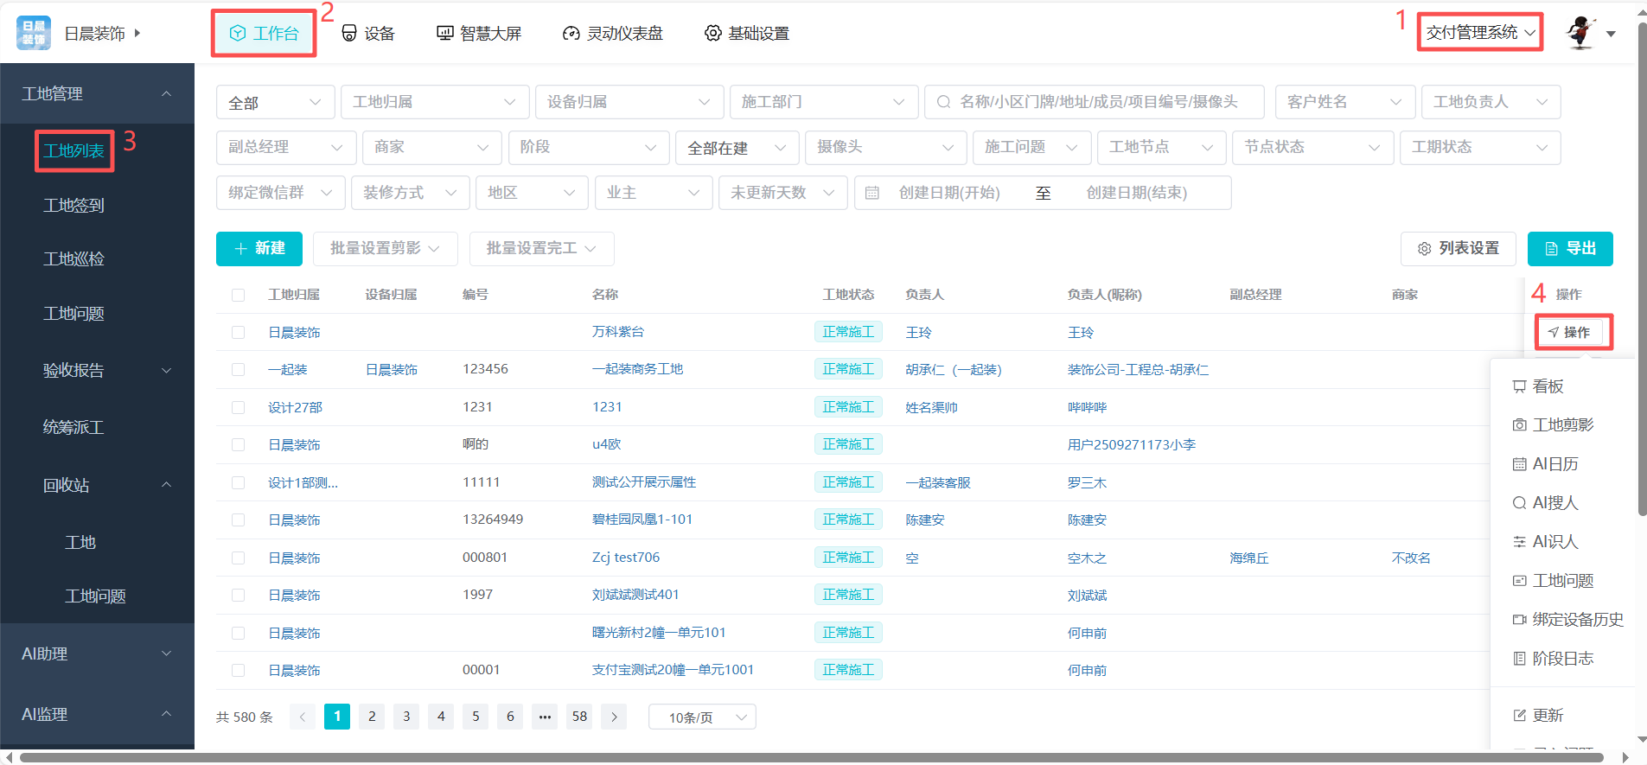Click the 导出 export button
This screenshot has height=765, width=1647.
pos(1569,249)
